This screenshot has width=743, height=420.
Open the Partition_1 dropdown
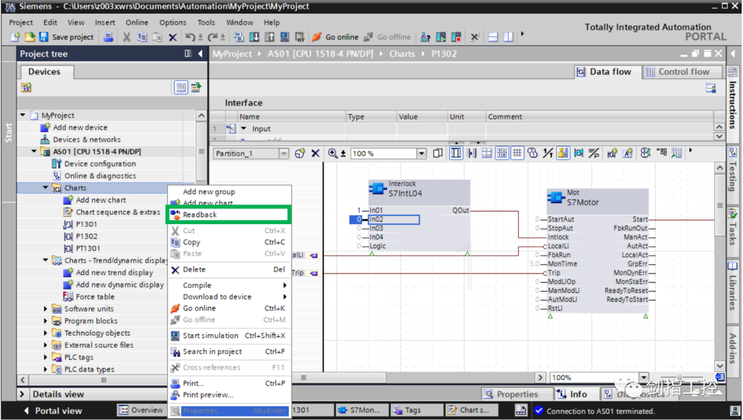[x=283, y=154]
